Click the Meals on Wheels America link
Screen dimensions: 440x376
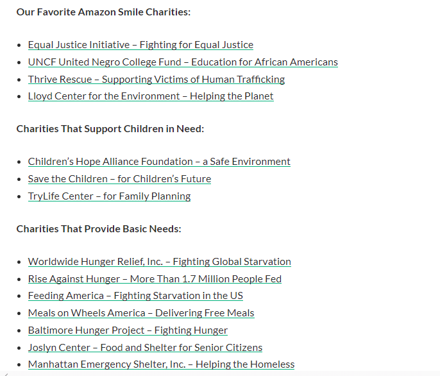[x=141, y=313]
